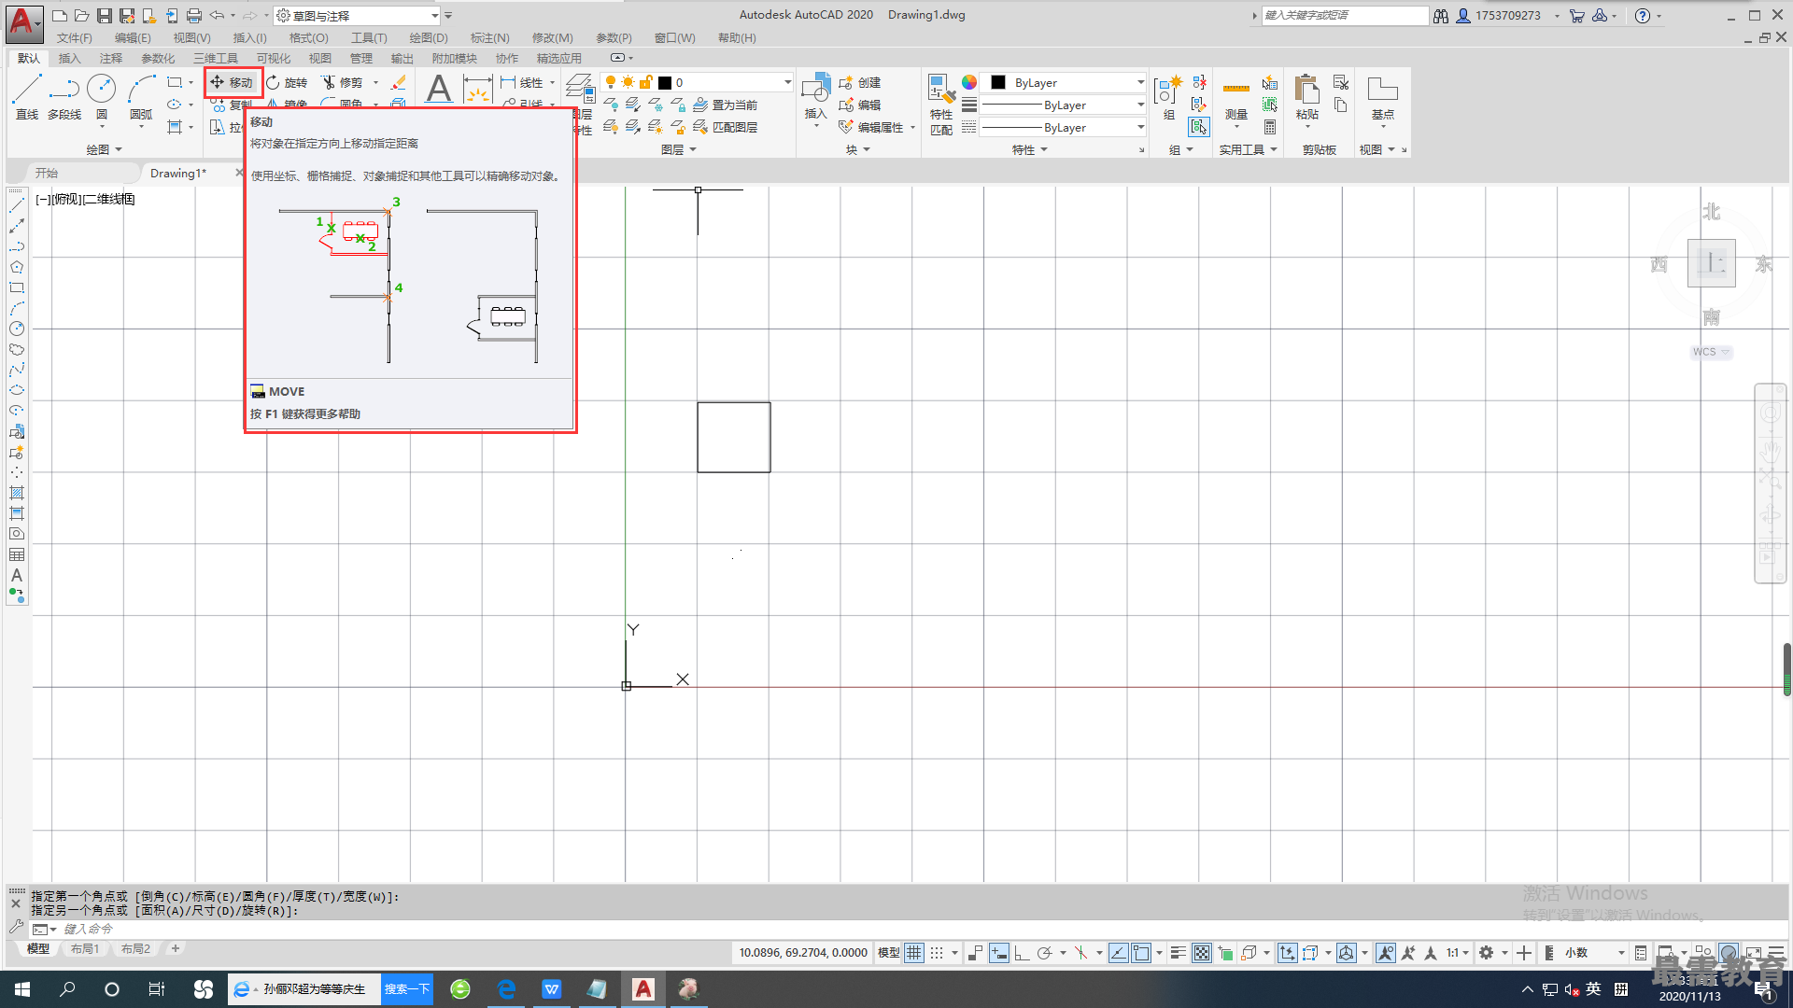
Task: Select the Text (A) annotation tool
Action: point(438,90)
